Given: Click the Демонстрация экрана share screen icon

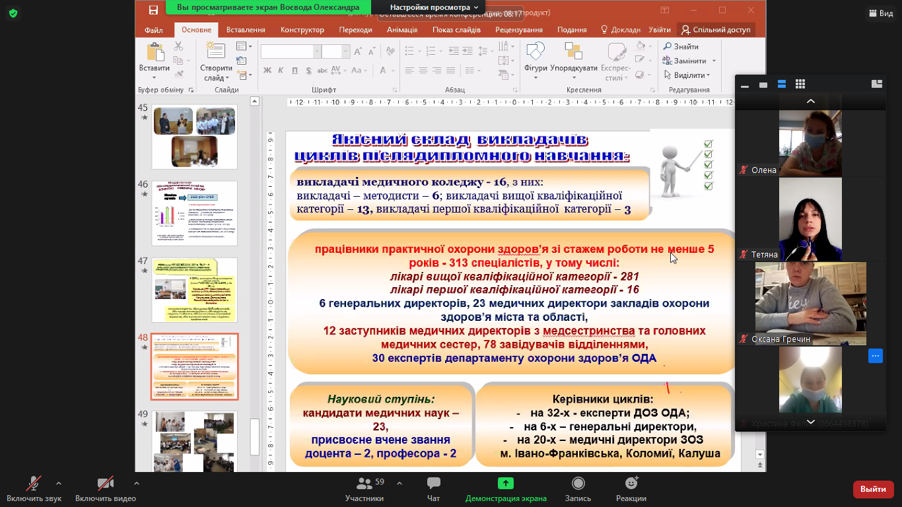Looking at the screenshot, I should [x=505, y=484].
